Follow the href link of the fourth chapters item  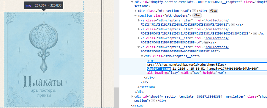pos(185,49)
